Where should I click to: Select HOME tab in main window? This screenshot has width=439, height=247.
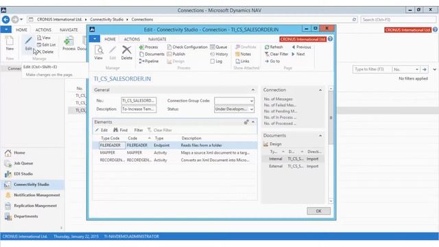(x=21, y=30)
